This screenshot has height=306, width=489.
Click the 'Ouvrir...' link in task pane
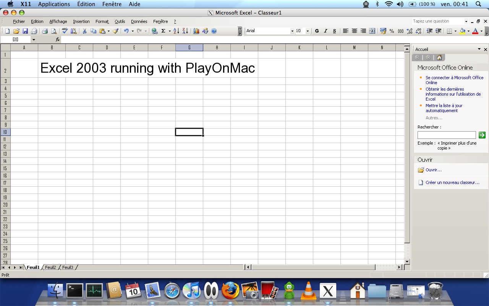point(434,170)
